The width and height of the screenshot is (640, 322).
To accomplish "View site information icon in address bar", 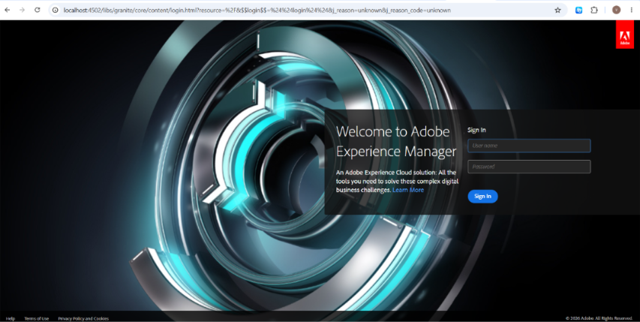I will coord(56,11).
